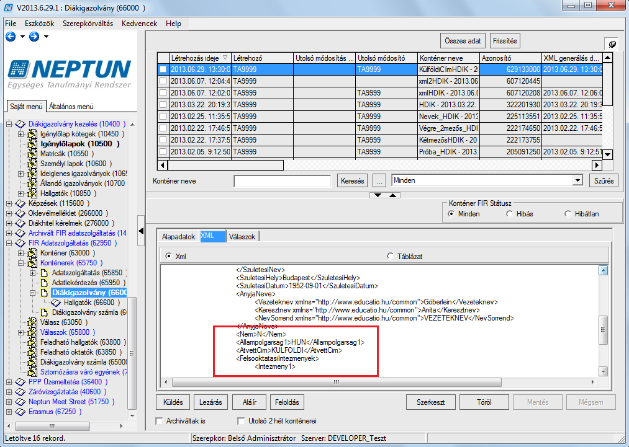This screenshot has width=629, height=447.
Task: Click the Adatszolgáltatás (65850) page icon
Action: click(x=45, y=273)
